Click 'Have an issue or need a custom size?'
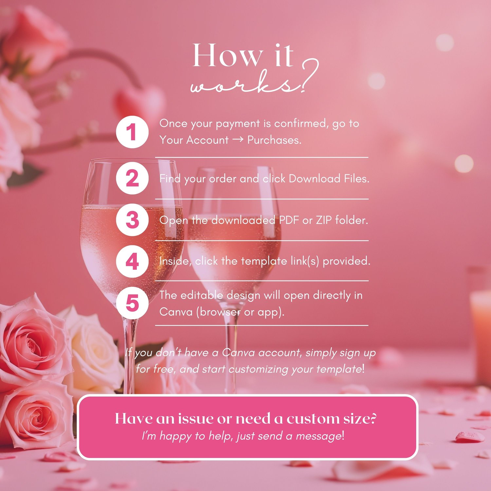 point(245,418)
